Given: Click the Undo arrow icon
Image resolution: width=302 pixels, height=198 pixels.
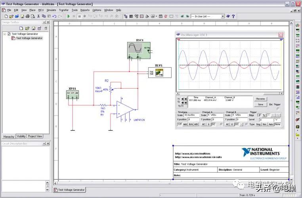Looking at the screenshot, I should pos(54,16).
